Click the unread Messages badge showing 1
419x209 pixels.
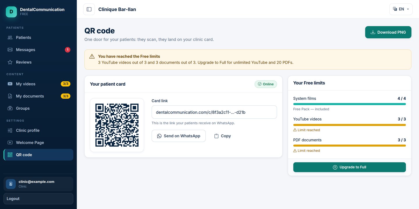68,50
